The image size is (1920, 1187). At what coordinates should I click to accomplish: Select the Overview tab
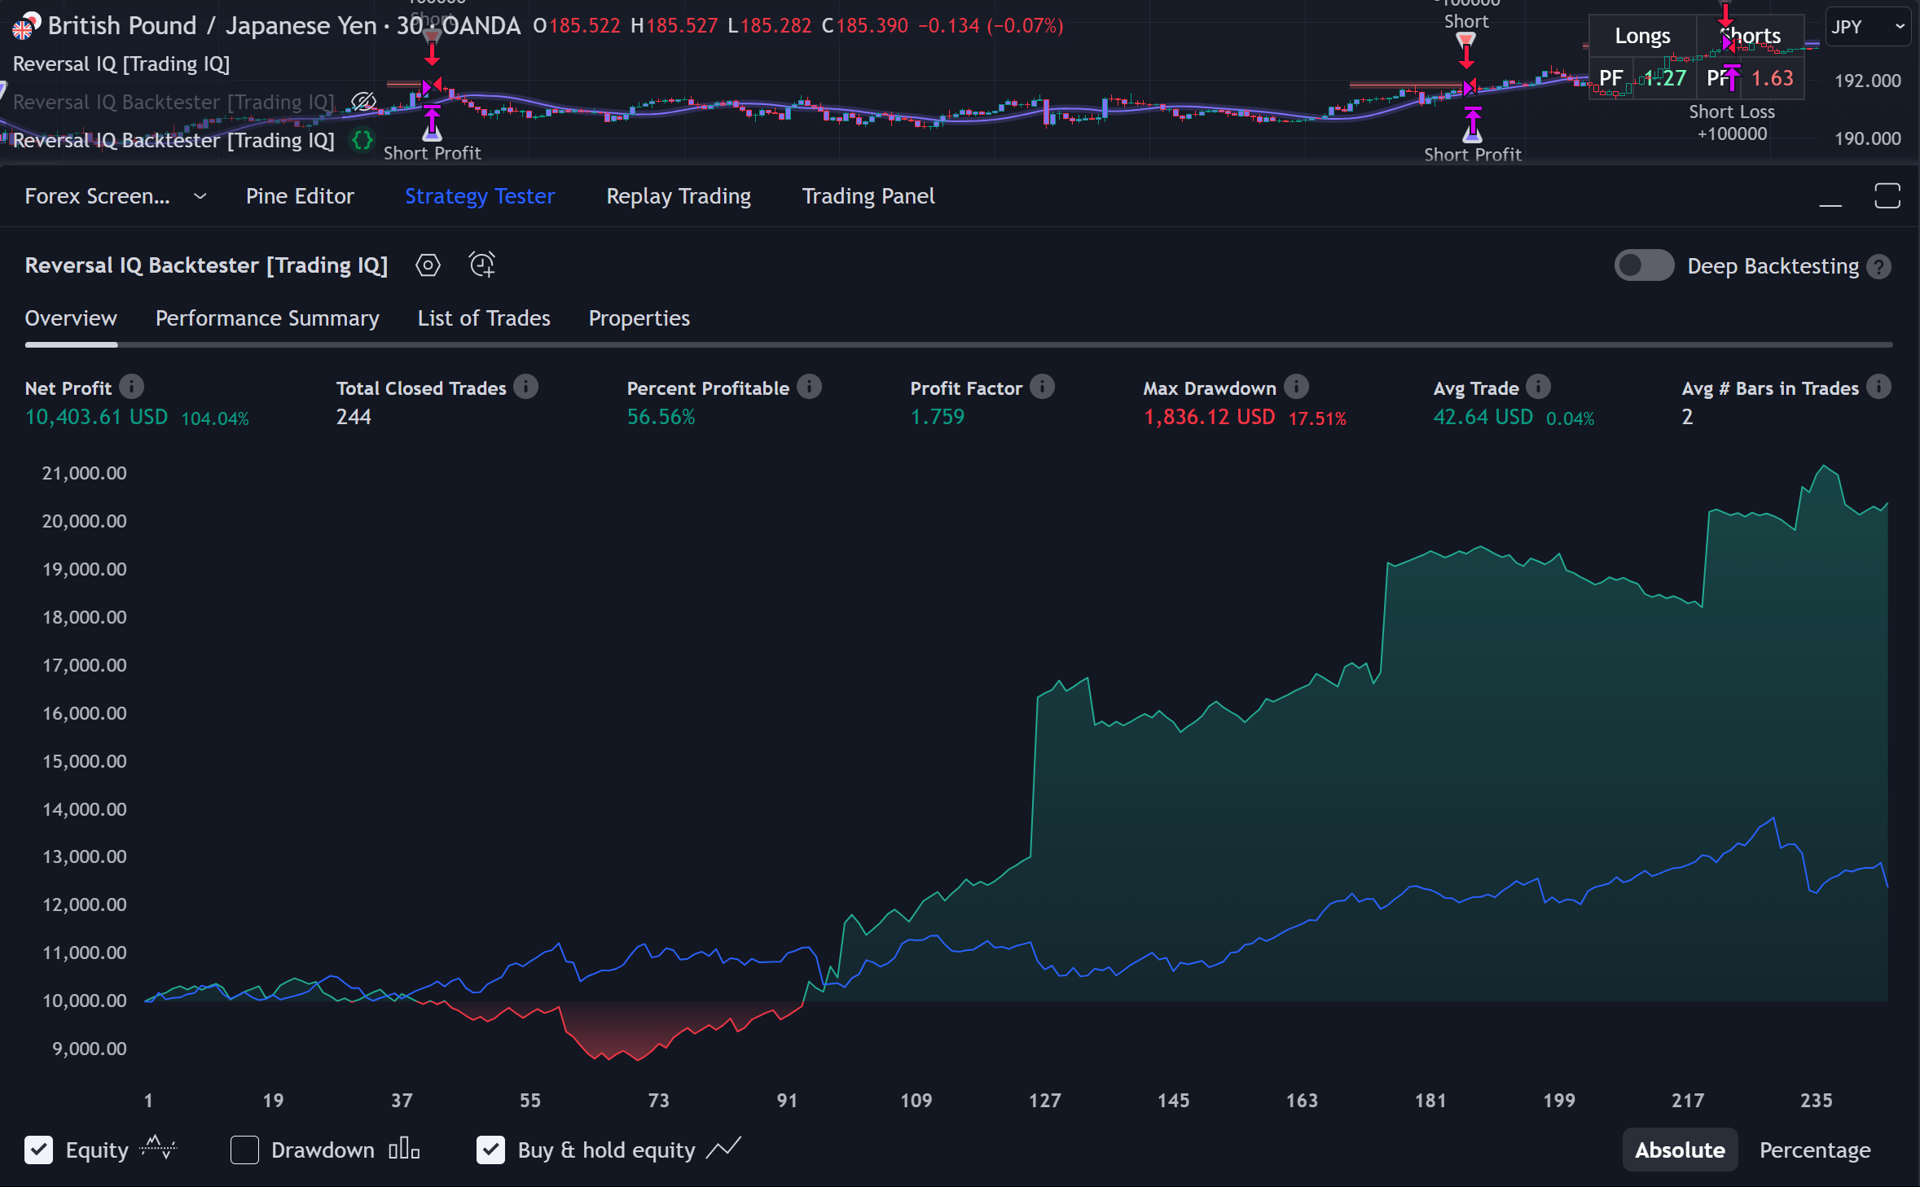pyautogui.click(x=71, y=318)
